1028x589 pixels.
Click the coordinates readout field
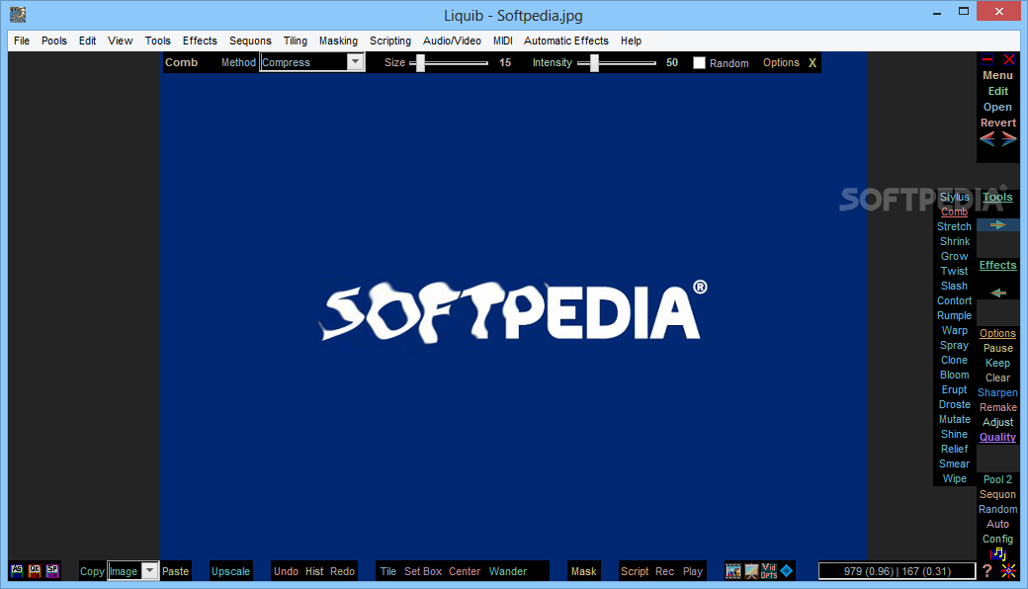[897, 571]
